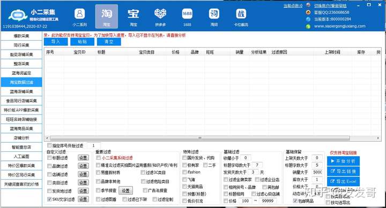The width and height of the screenshot is (386, 208).
Task: Click the 销量大于 input field
Action: [x=317, y=172]
